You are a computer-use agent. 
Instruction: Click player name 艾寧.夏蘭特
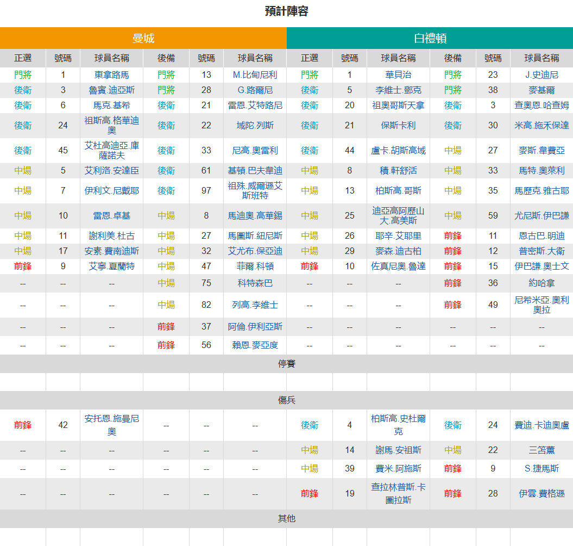[111, 266]
